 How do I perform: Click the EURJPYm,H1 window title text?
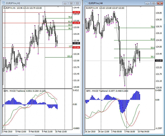(x=13, y=3)
